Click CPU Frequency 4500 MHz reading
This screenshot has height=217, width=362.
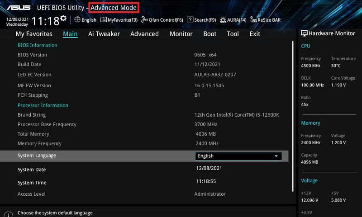tap(311, 66)
